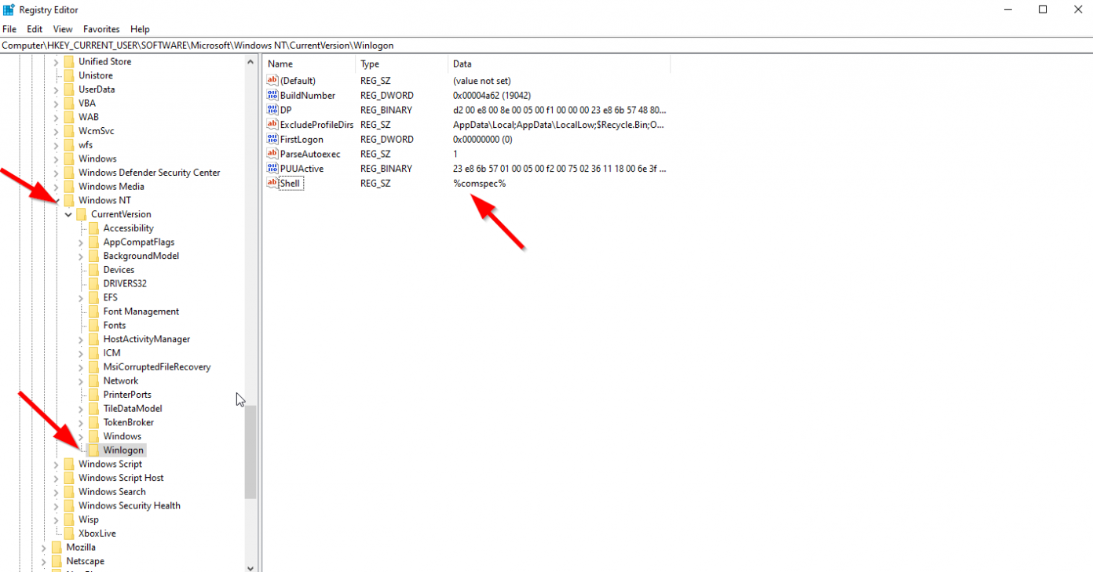
Task: Select the Network key
Action: 121,381
